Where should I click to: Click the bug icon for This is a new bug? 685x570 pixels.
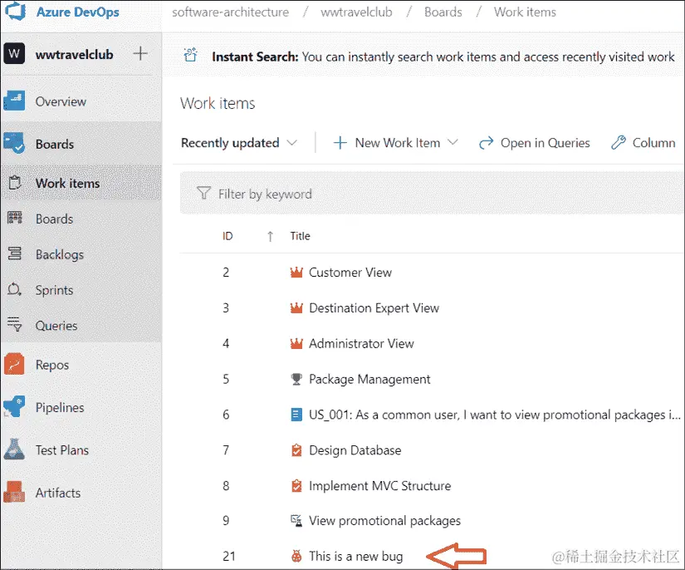296,556
